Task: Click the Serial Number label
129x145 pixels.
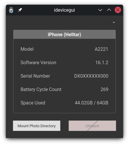Action: point(35,76)
